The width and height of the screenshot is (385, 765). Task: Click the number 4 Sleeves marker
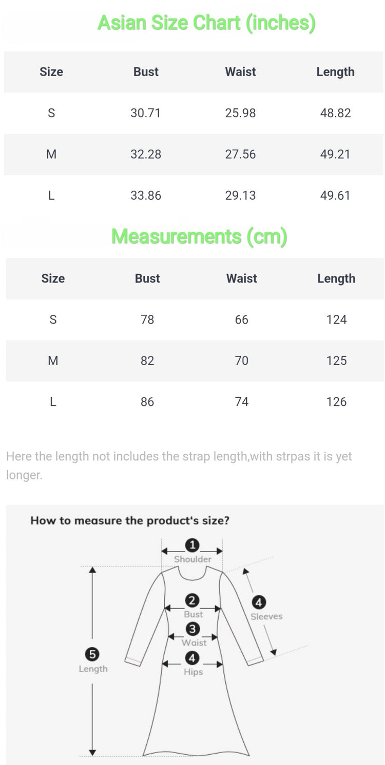259,602
